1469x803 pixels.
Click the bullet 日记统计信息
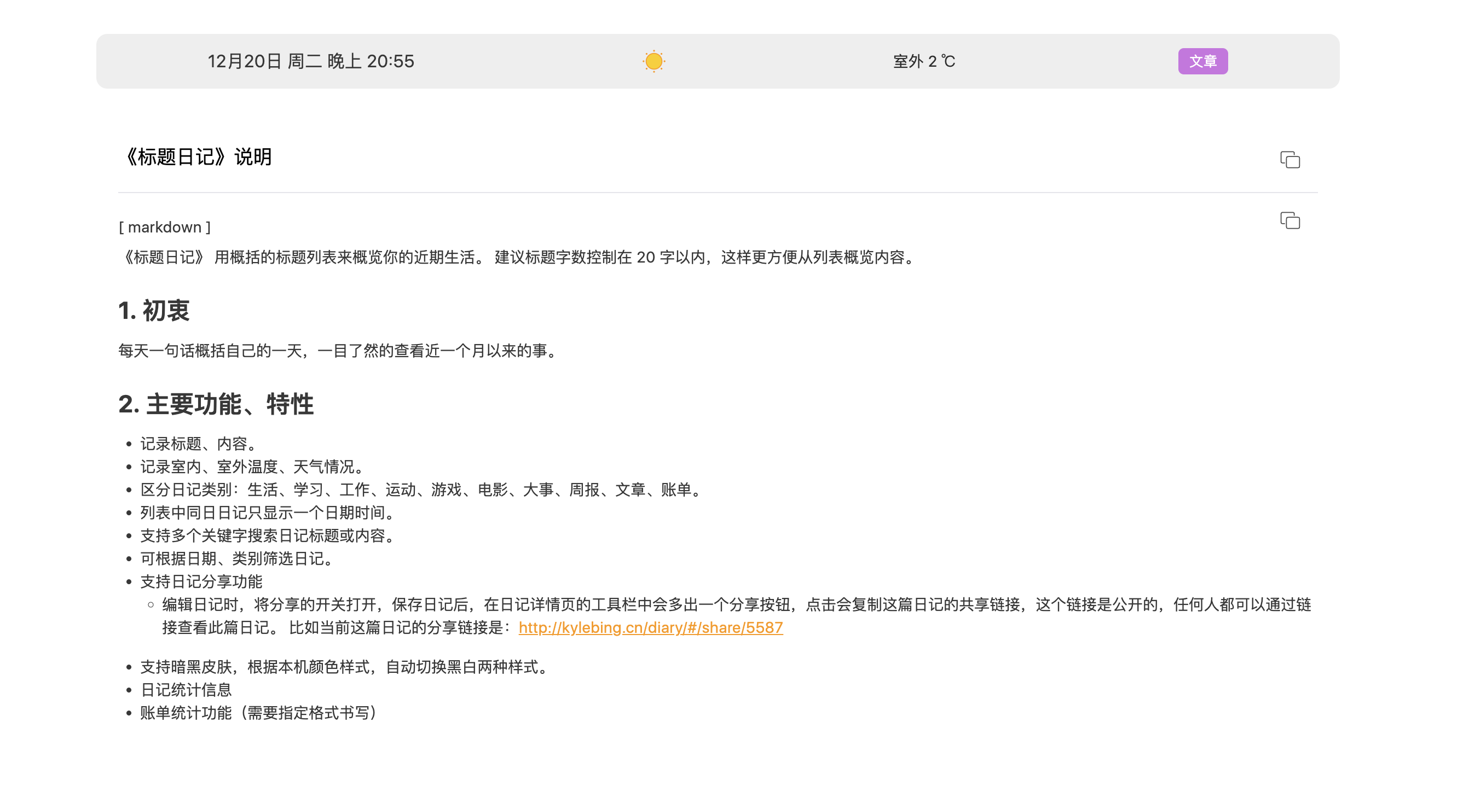(x=186, y=690)
